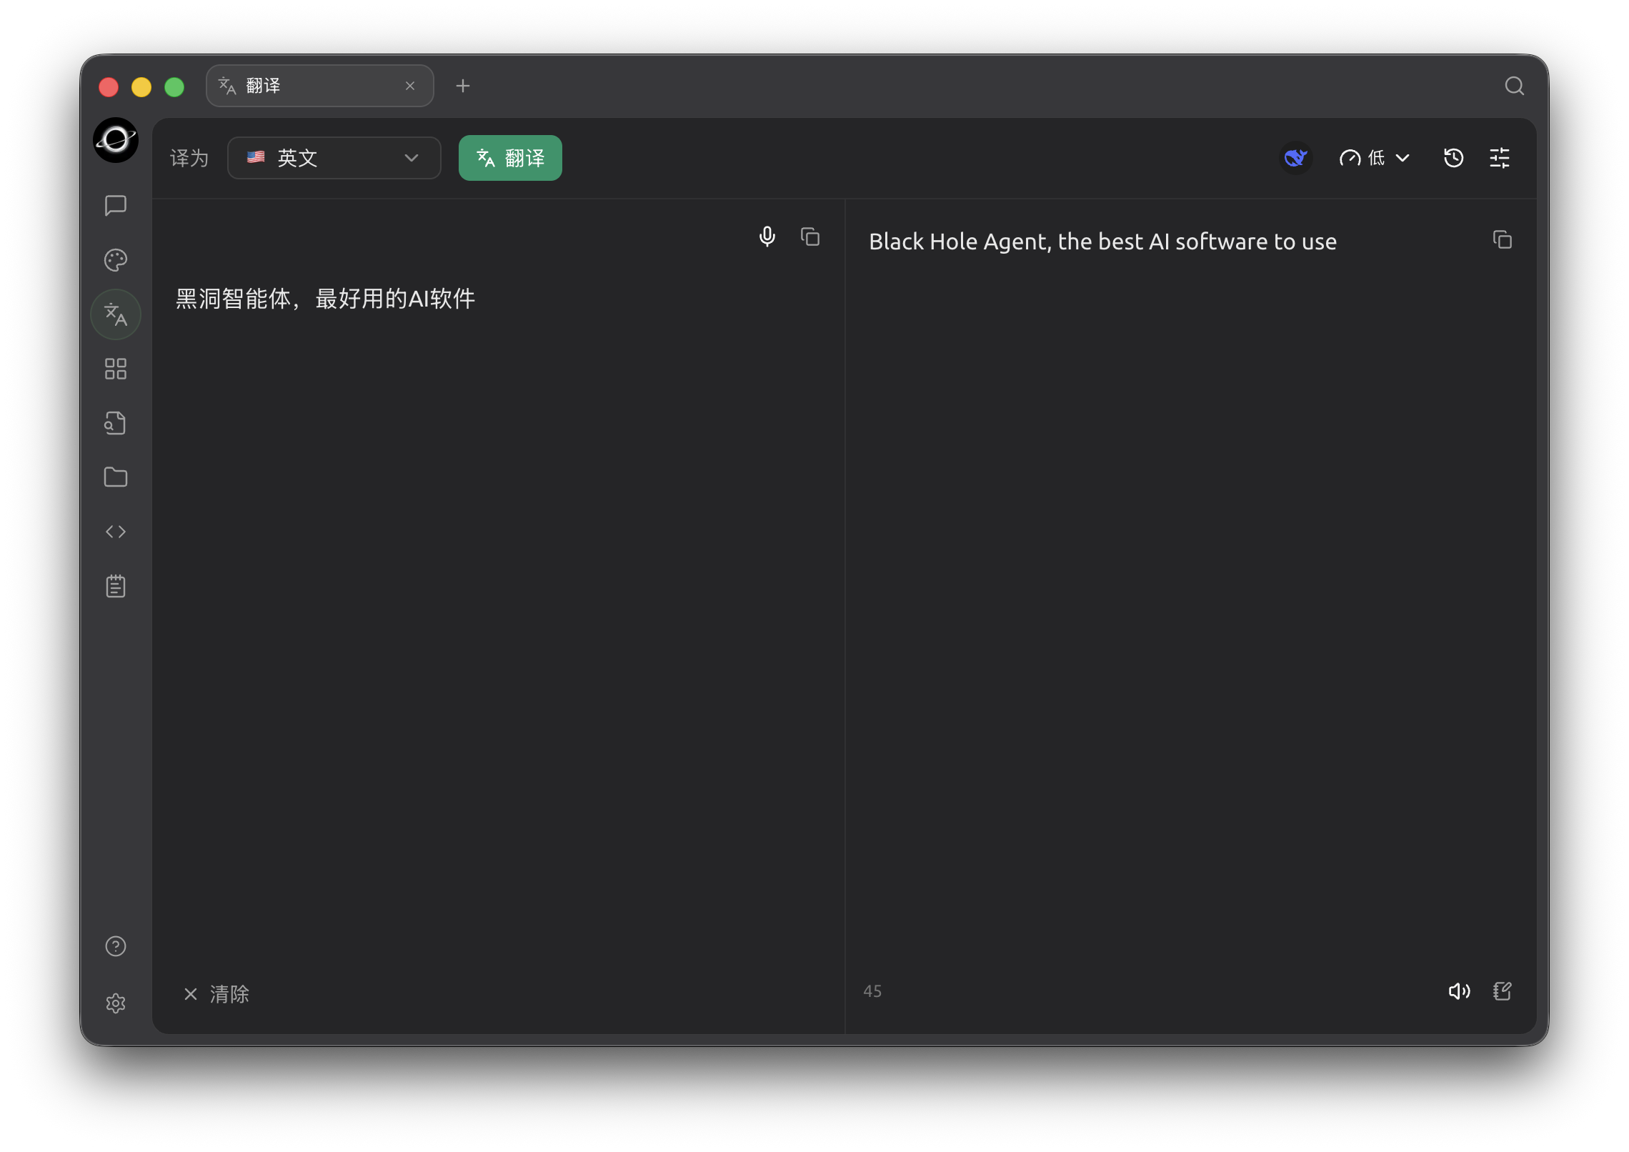This screenshot has width=1629, height=1152.
Task: Expand the 英文 target language dropdown
Action: pyautogui.click(x=334, y=158)
